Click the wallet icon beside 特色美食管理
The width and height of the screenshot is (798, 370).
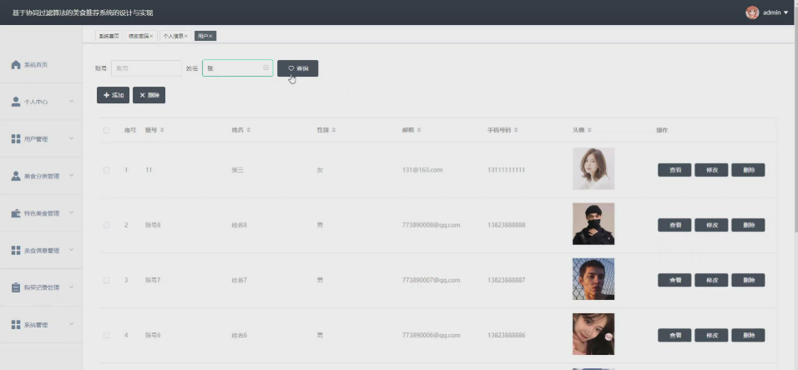coord(16,213)
